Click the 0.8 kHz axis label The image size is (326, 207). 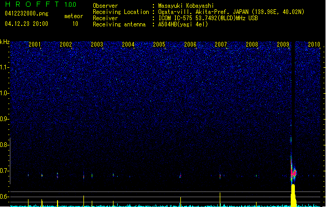click(x=5, y=145)
